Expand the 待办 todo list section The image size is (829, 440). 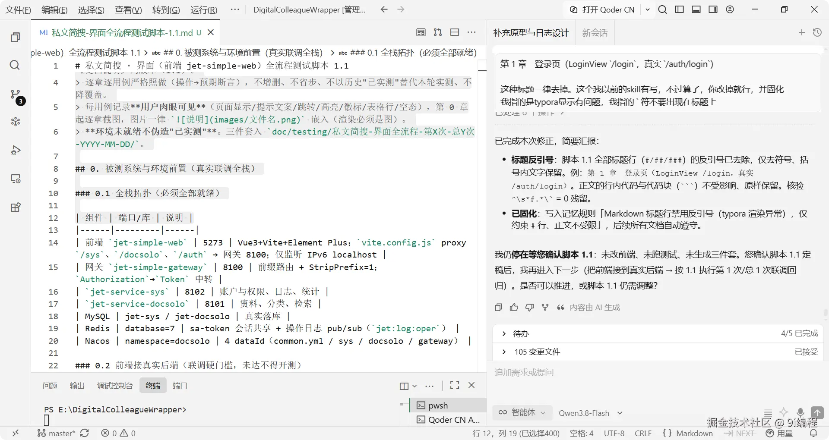click(x=658, y=333)
